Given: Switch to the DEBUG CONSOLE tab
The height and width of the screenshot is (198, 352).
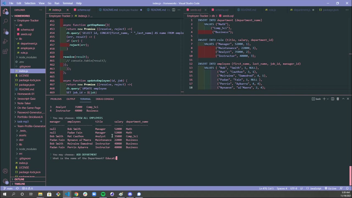Looking at the screenshot, I should (x=105, y=99).
